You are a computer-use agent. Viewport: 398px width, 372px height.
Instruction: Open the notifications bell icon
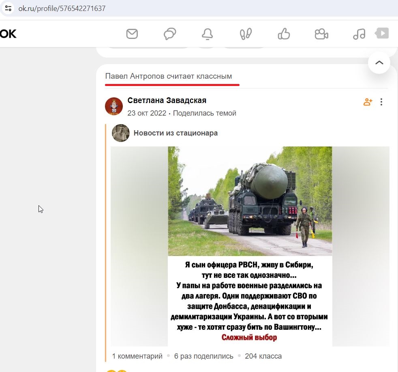208,34
